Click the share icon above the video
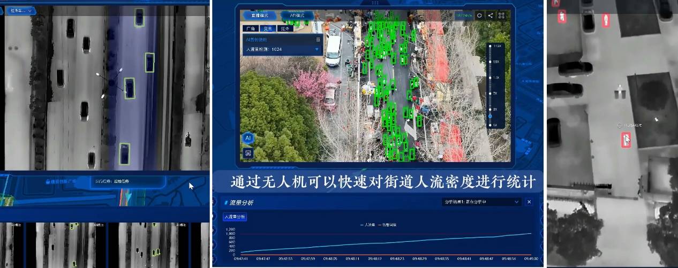Screen dimensions: 678x268 (x=491, y=16)
